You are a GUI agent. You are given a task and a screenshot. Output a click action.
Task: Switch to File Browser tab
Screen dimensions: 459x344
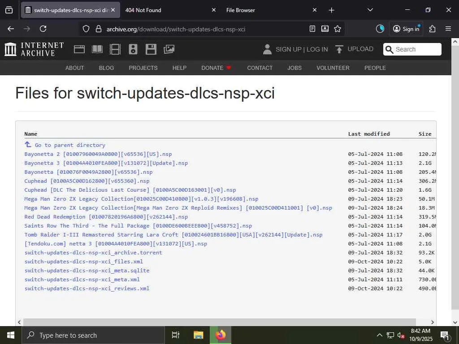pyautogui.click(x=272, y=10)
